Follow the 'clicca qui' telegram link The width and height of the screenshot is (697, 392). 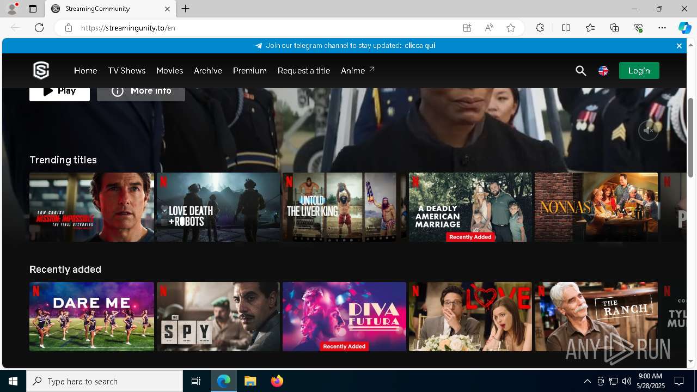tap(420, 46)
